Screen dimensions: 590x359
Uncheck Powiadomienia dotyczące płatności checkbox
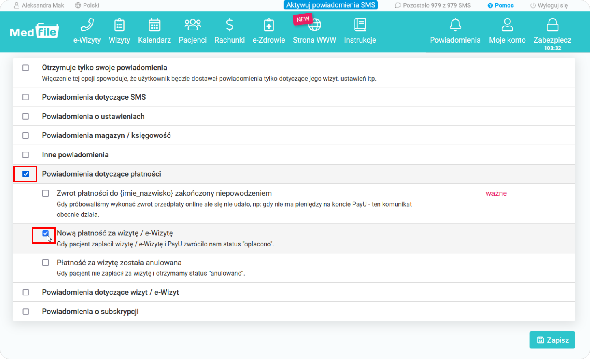point(26,174)
